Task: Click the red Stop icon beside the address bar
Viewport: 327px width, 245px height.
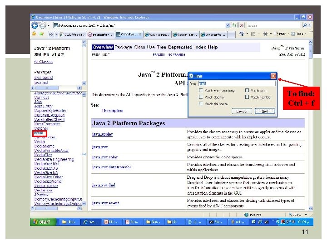Action: coord(242,25)
